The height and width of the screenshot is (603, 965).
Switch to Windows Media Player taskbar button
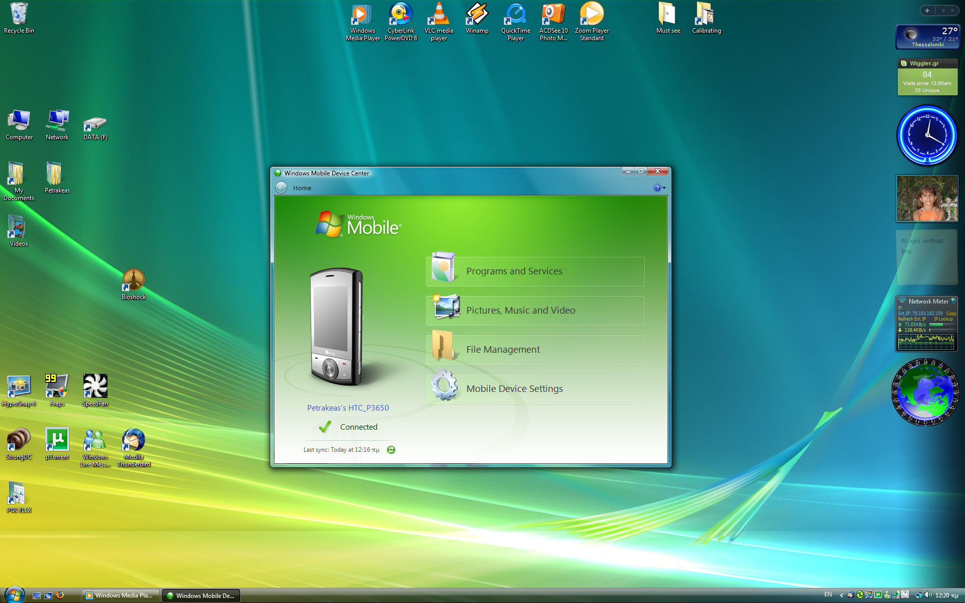click(121, 595)
